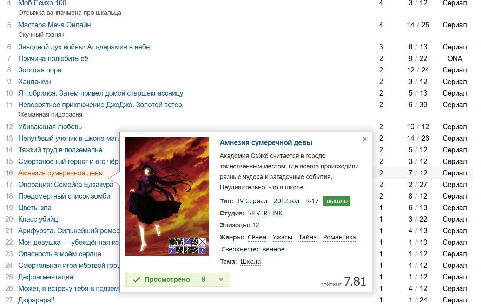
Task: Filter by the 2012 год link
Action: (286, 201)
